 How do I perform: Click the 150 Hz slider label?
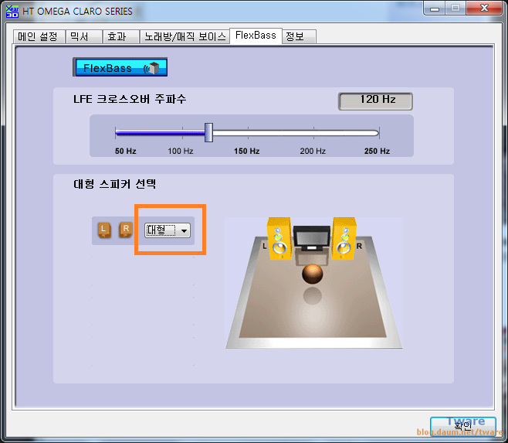[246, 151]
